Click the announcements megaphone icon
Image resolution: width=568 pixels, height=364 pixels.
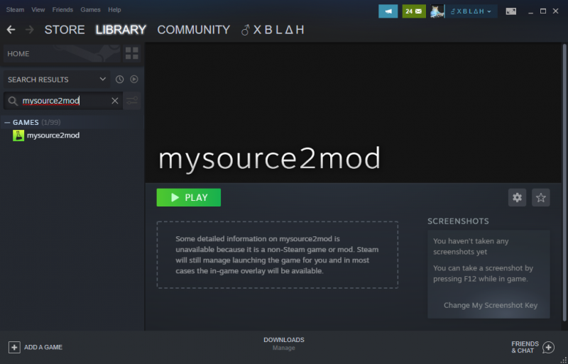click(x=388, y=11)
